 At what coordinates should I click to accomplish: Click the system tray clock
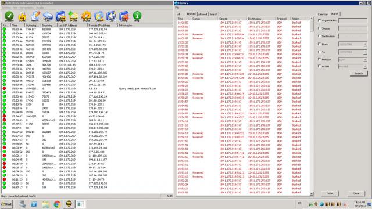pos(360,204)
